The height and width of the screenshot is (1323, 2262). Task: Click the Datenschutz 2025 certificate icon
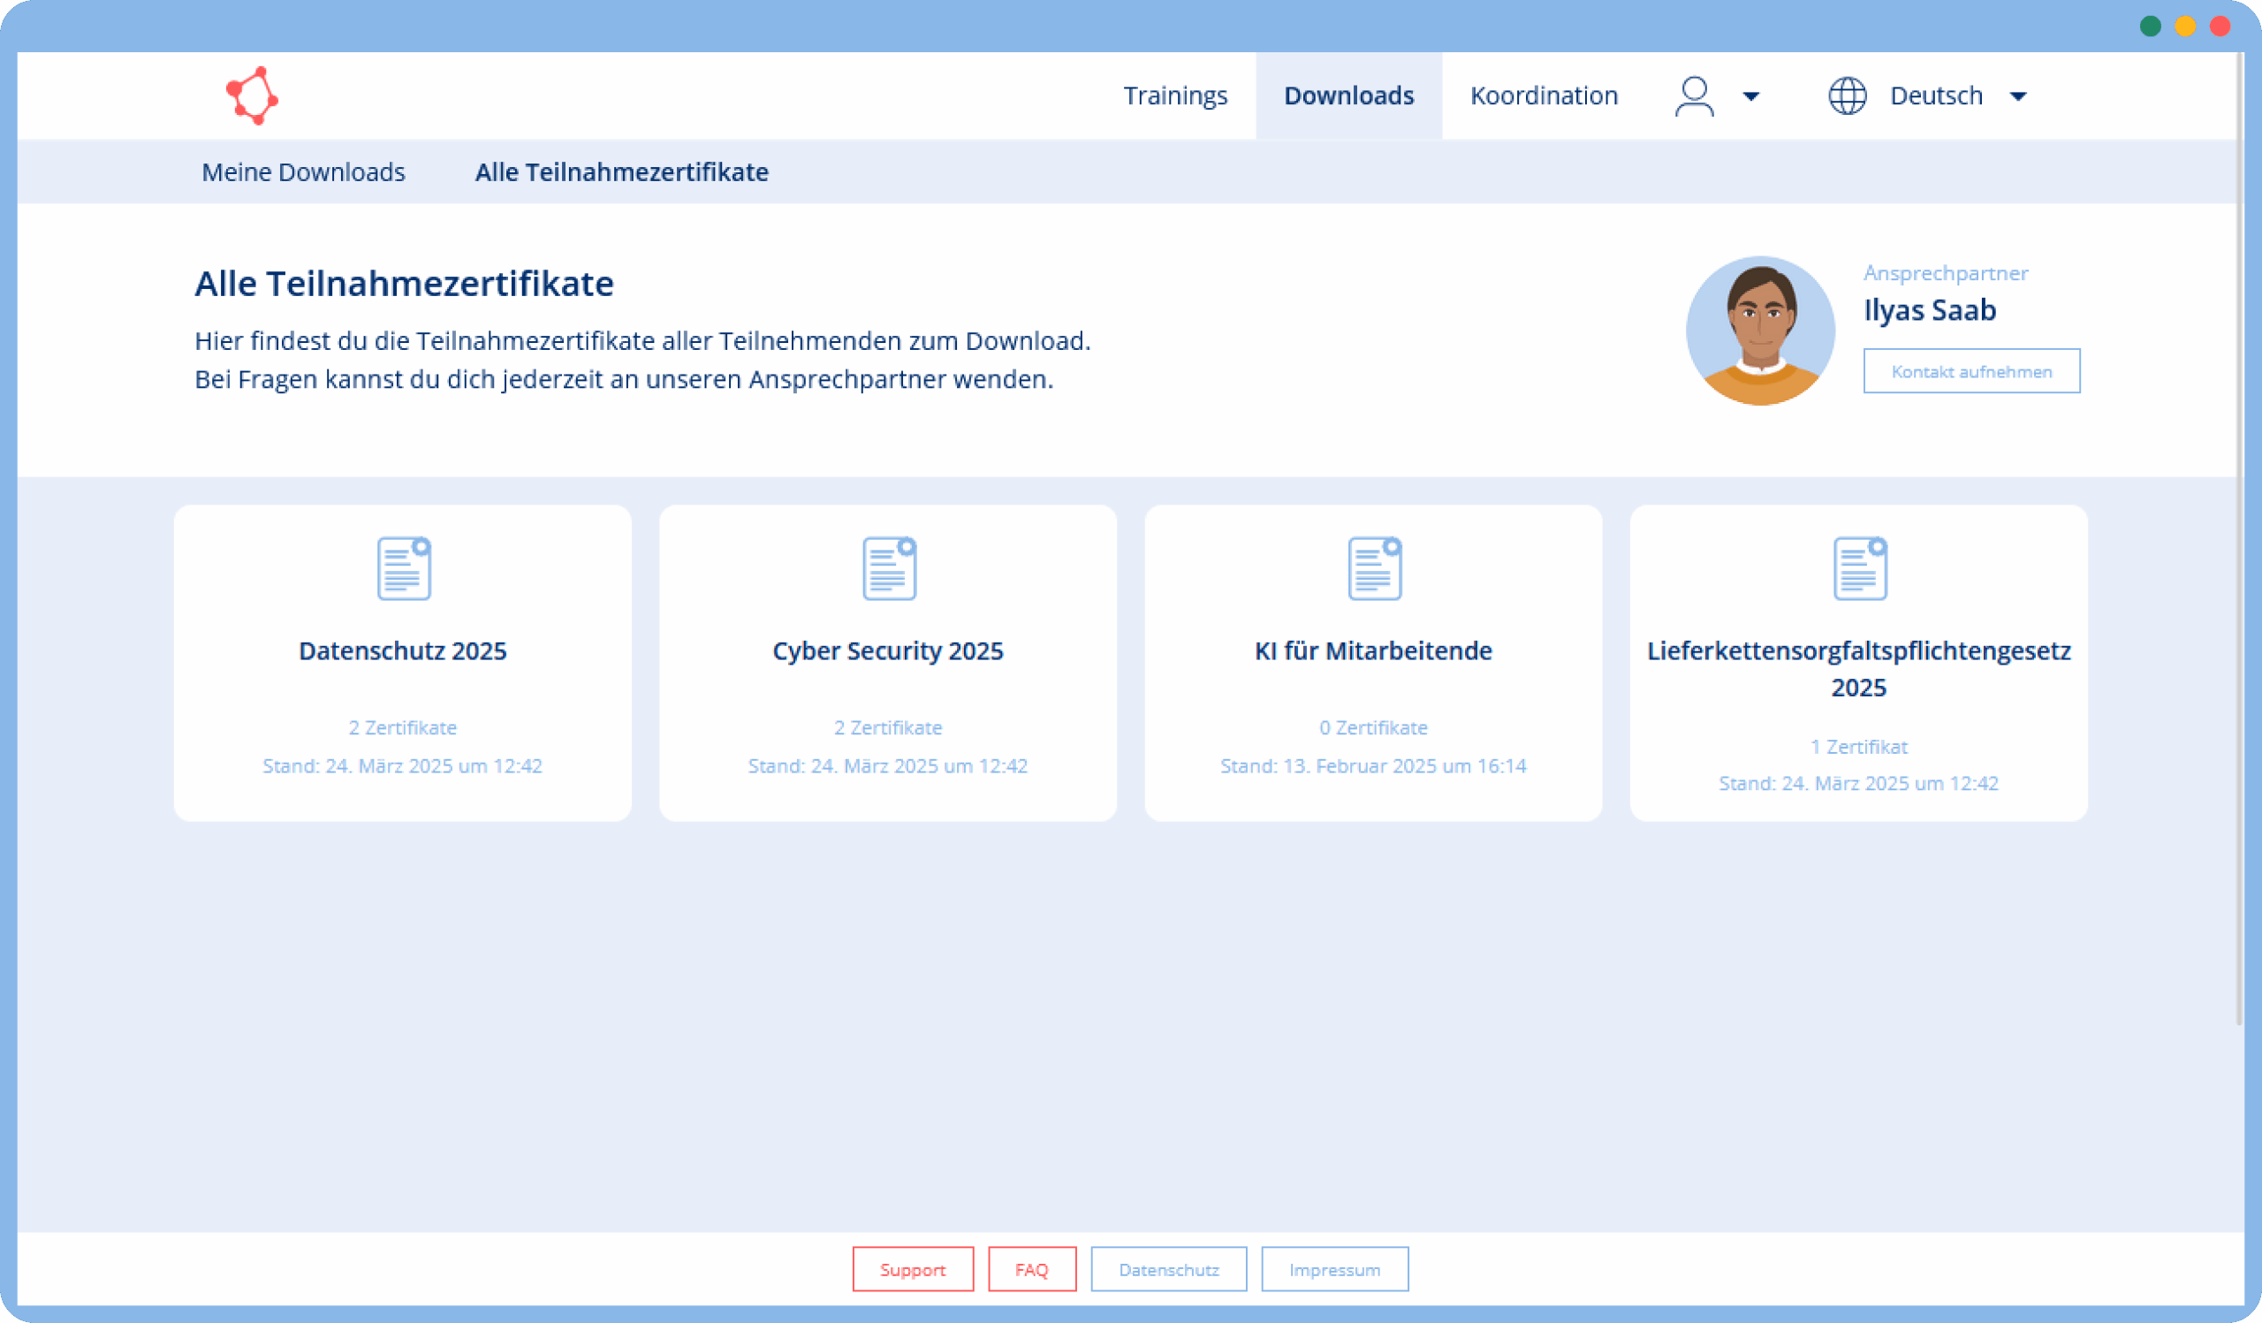coord(403,568)
